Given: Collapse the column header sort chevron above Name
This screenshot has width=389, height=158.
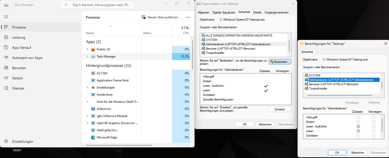Looking at the screenshot, I should point(110,26).
